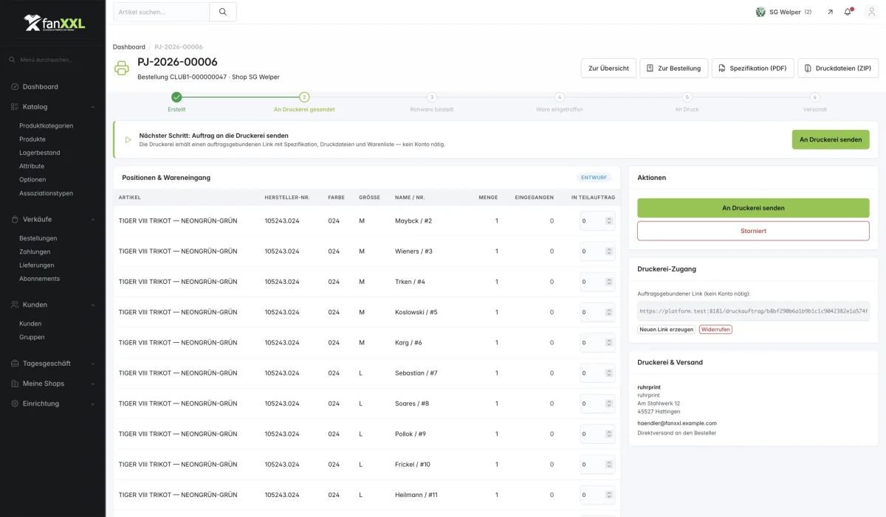Click Dashboard breadcrumb link
Screen dimensions: 886x517
129,46
